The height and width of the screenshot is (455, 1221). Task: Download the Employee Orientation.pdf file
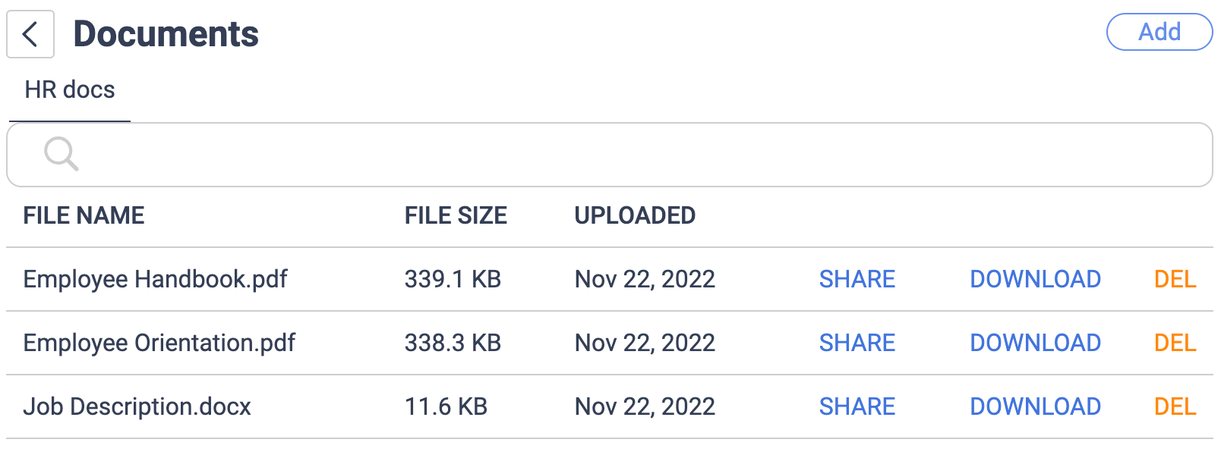click(x=1035, y=343)
